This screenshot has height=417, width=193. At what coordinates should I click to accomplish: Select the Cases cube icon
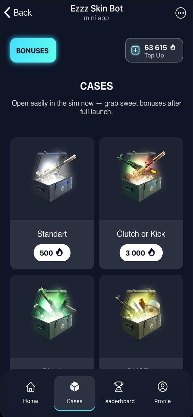tap(74, 387)
